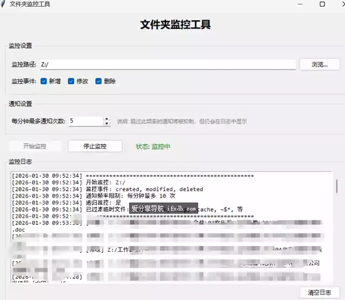Screen dimensions: 345x300
Task: Click the 监控路径 input field
Action: pyautogui.click(x=168, y=64)
